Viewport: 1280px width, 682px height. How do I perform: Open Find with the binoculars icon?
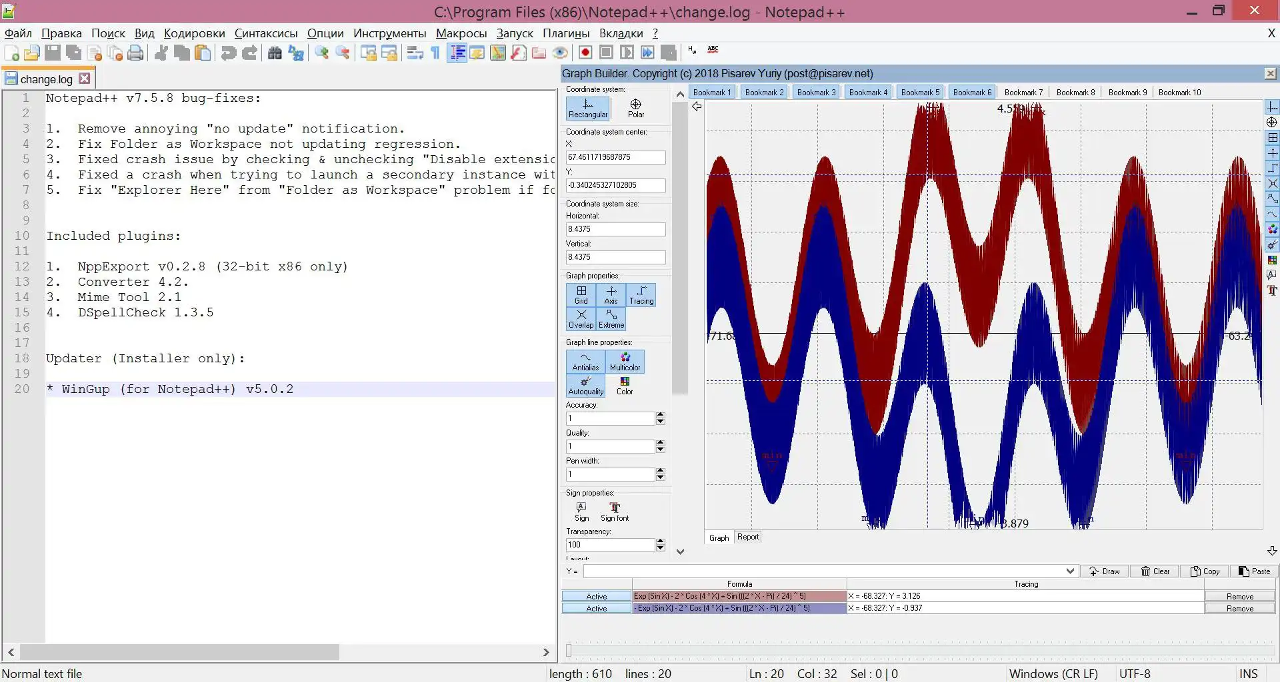275,53
